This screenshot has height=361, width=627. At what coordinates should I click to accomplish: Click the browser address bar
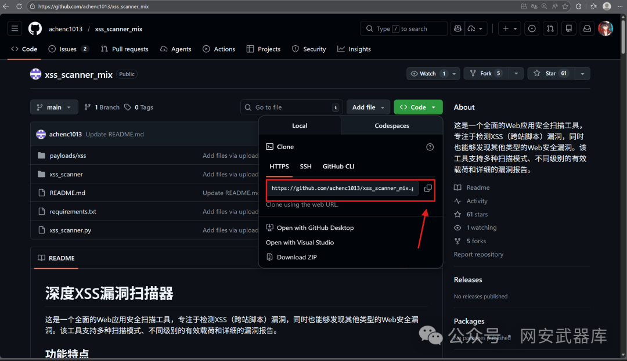272,6
